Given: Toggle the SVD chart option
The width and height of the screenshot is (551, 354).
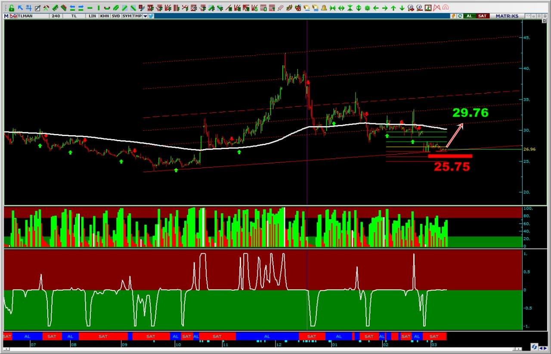Looking at the screenshot, I should (x=116, y=16).
